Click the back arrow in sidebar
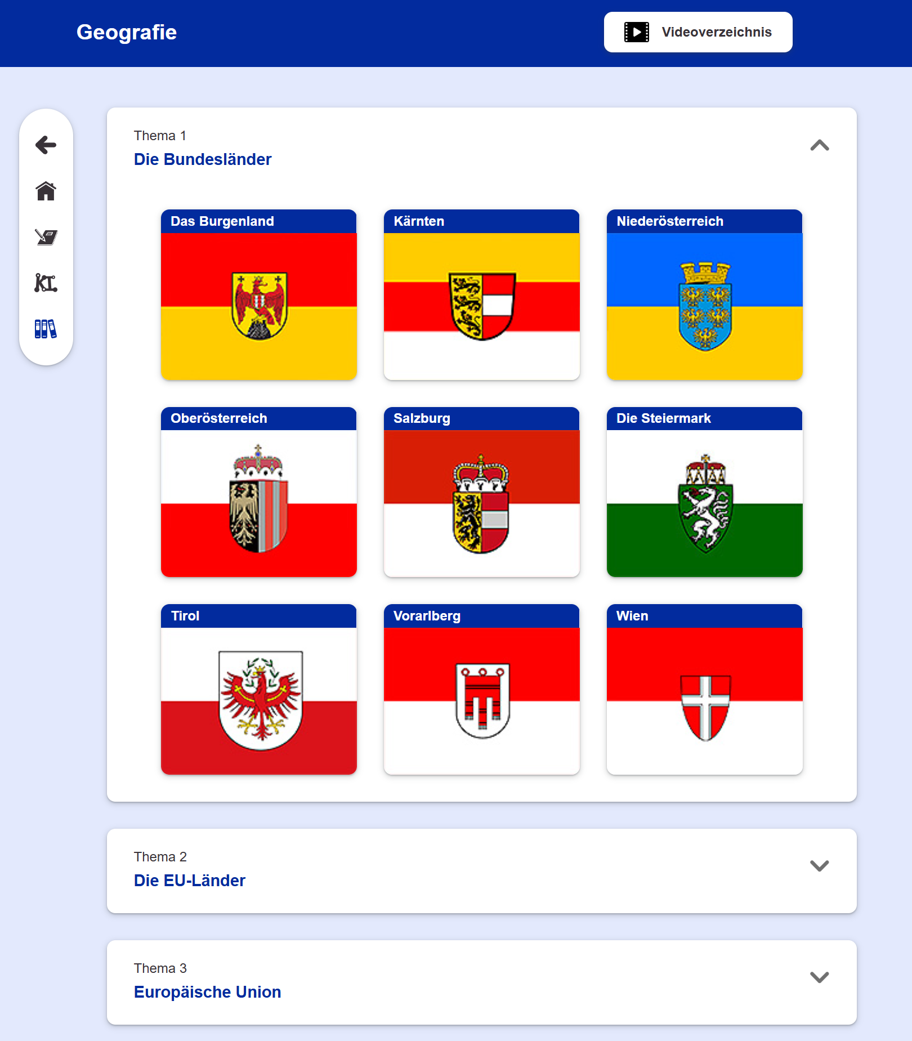912x1041 pixels. 46,145
